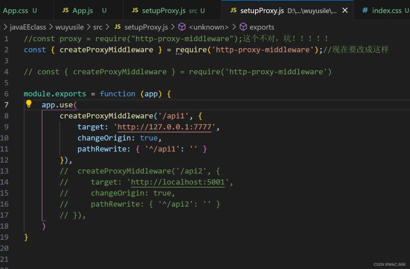Open the javaEEclass breadcrumb entry
The width and height of the screenshot is (410, 269).
(x=25, y=27)
